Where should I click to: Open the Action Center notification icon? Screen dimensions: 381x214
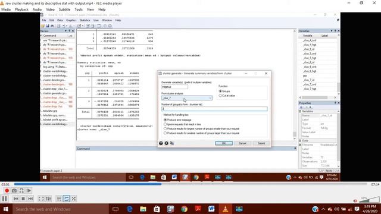[x=357, y=209]
